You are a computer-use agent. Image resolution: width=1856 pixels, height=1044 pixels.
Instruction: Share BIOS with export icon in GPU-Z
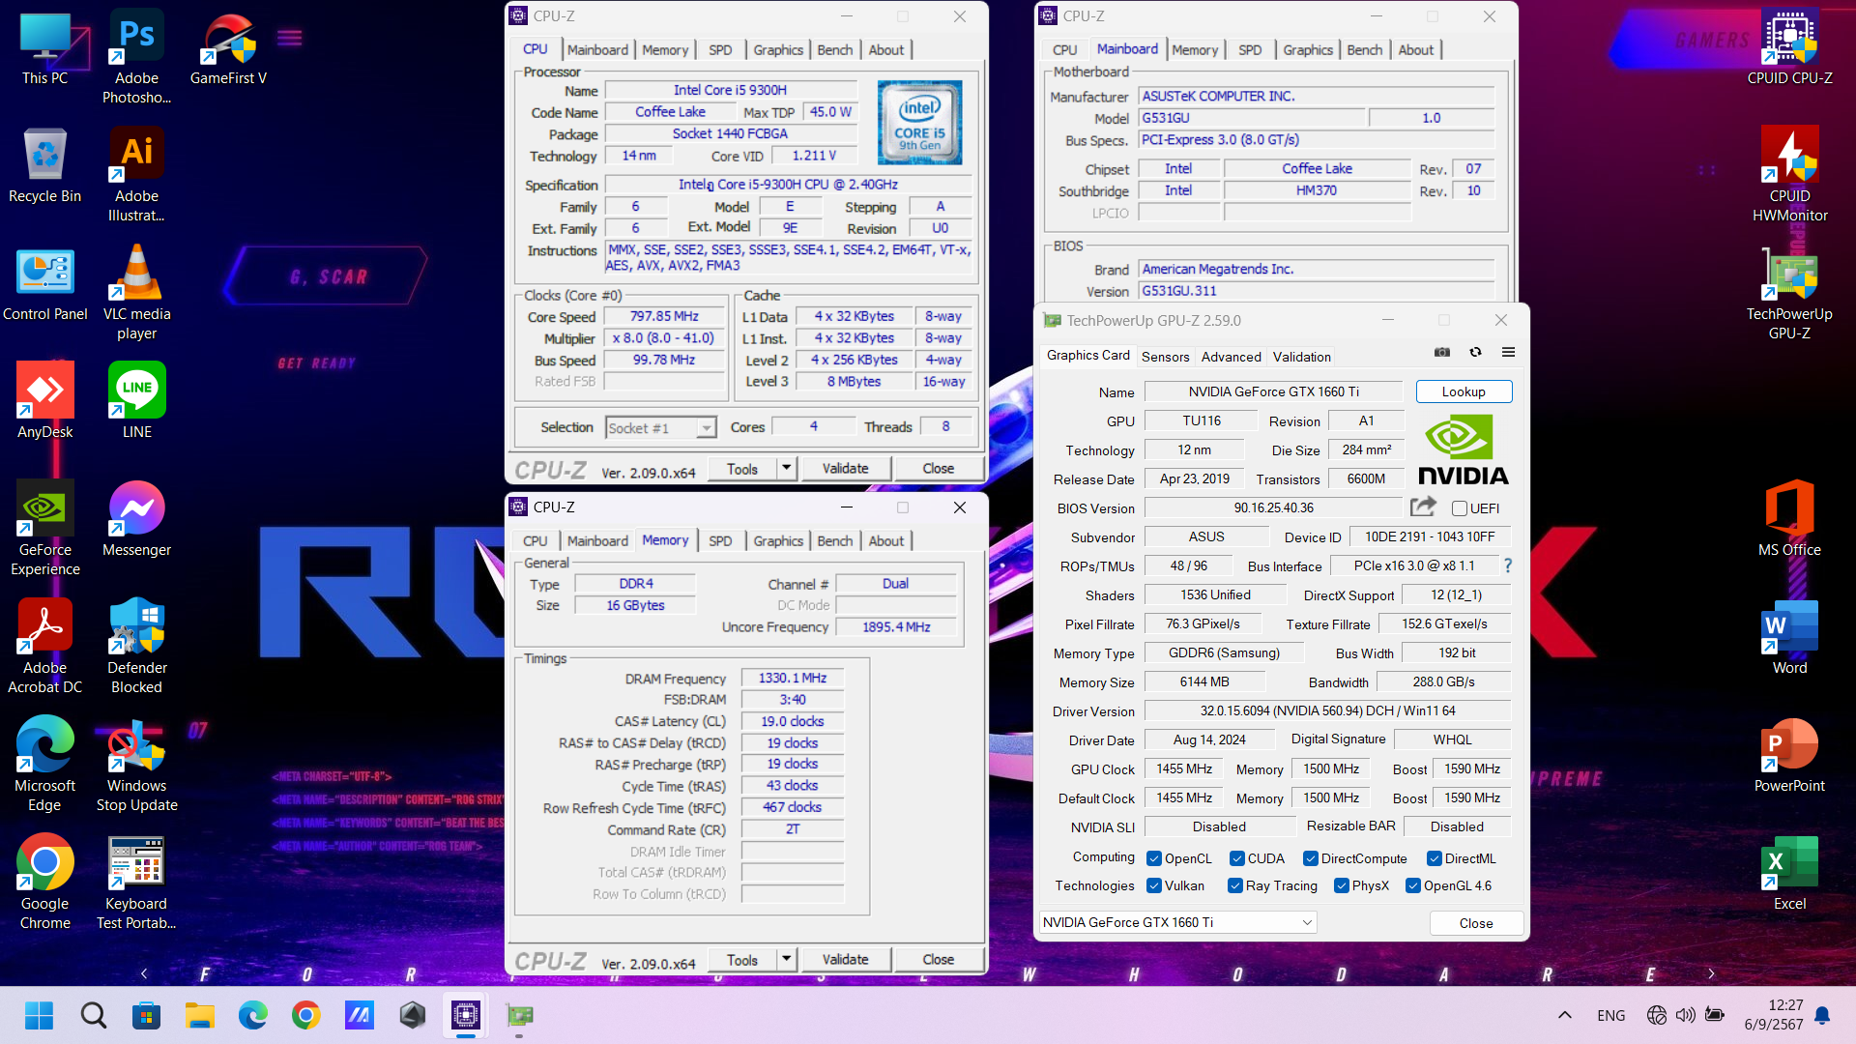coord(1423,507)
